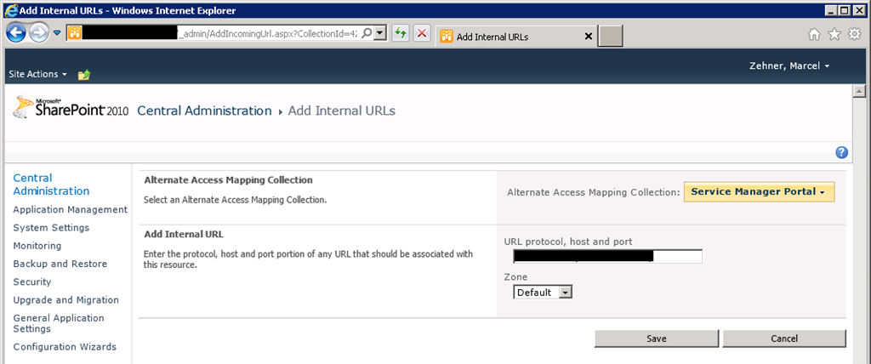Open the Zehner, Marcel user menu
This screenshot has height=364, width=871.
[x=788, y=65]
